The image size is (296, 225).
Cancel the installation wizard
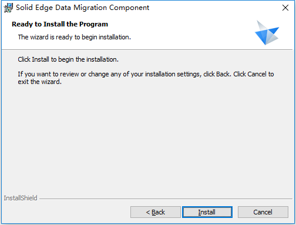[263, 212]
